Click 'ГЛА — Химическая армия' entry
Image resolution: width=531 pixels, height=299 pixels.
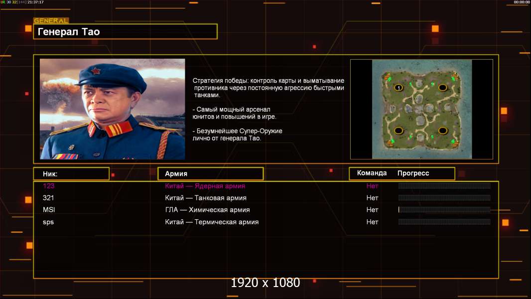tap(207, 210)
